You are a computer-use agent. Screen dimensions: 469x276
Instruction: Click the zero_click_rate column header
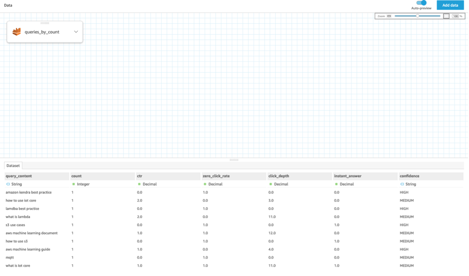(234, 176)
